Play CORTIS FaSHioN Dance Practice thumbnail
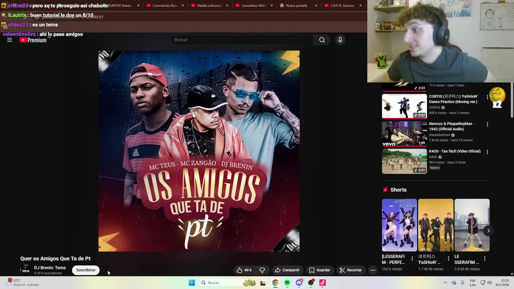This screenshot has width=514, height=289. point(404,106)
